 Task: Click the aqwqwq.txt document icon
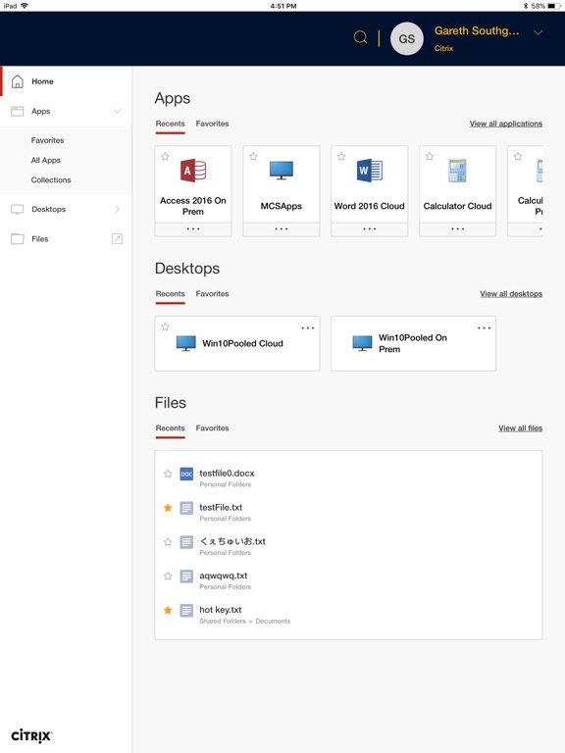coord(186,577)
